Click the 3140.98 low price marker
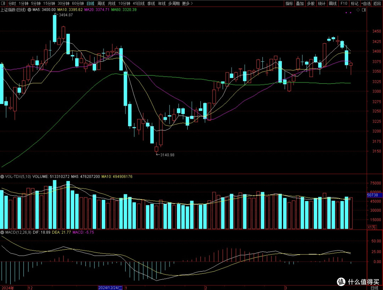The image size is (383, 290). click(x=167, y=155)
